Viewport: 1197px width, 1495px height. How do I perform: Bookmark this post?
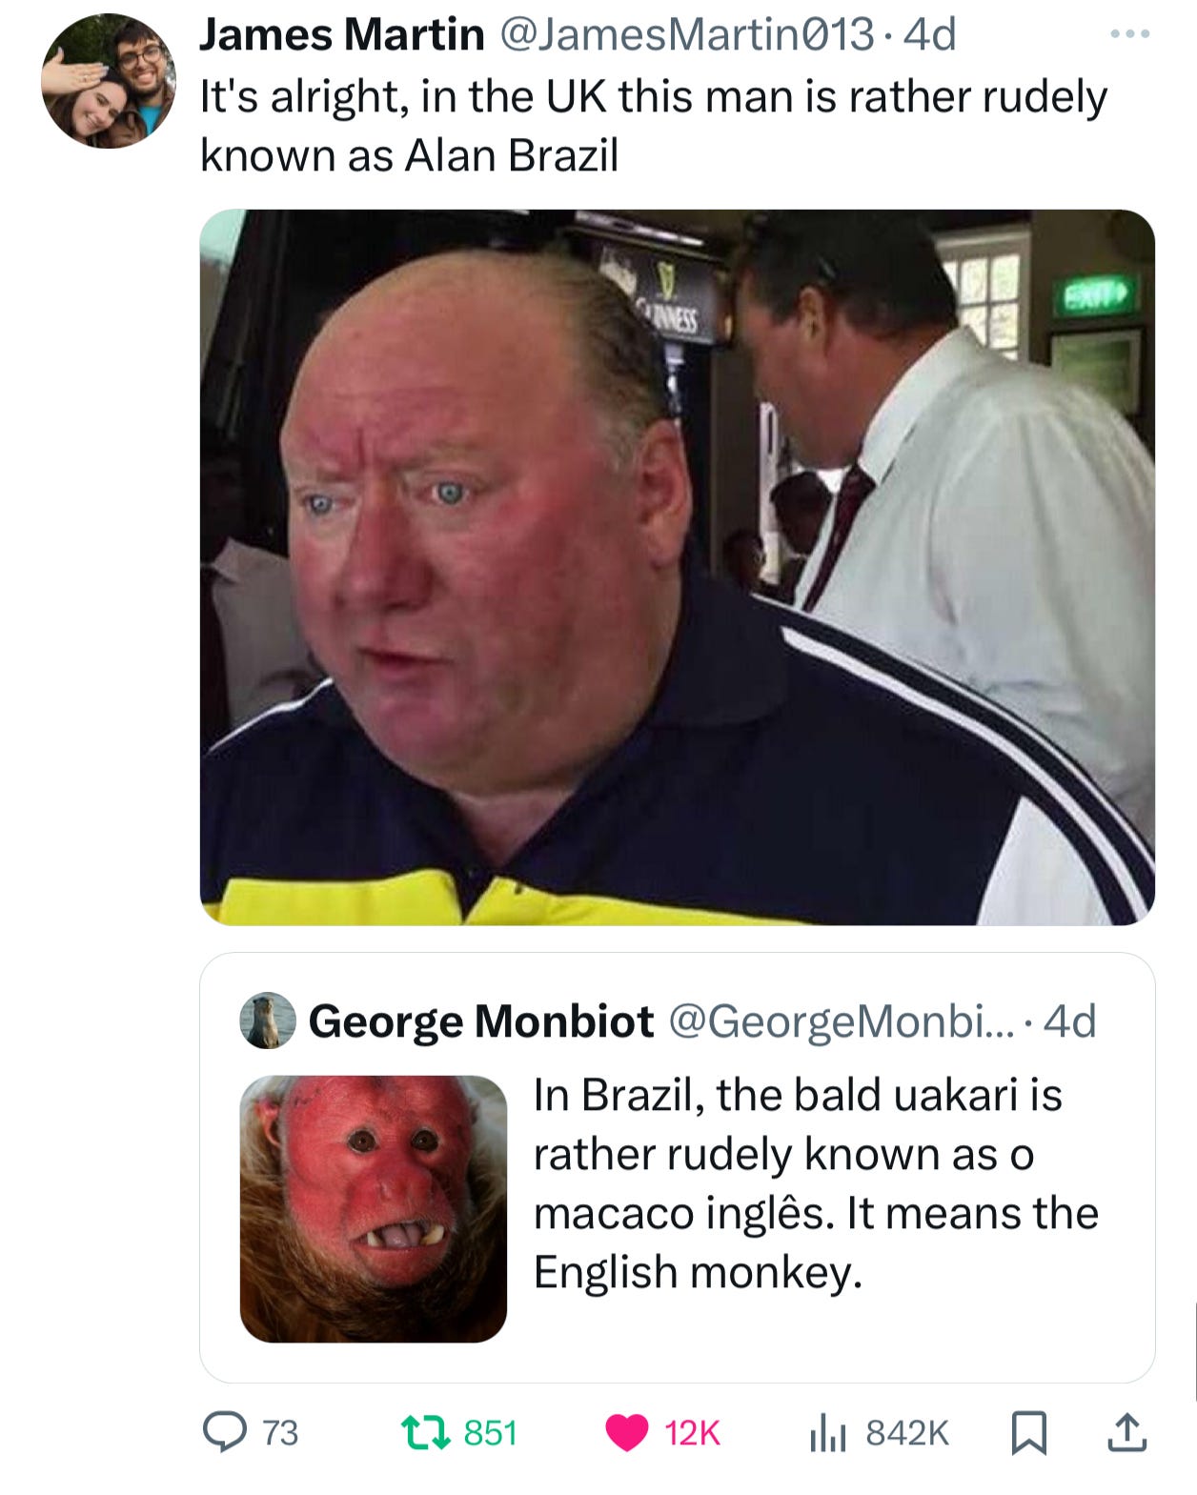click(x=1028, y=1433)
